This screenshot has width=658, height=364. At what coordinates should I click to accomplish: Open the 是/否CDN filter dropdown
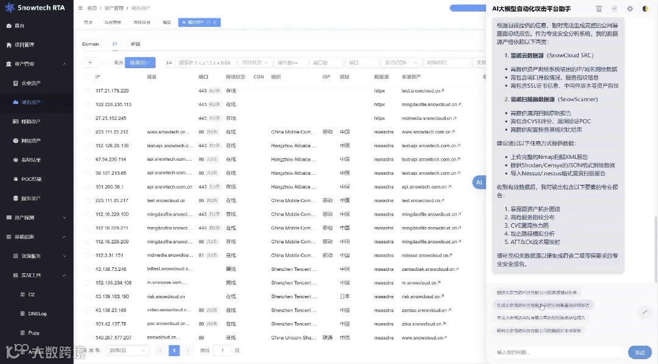[x=400, y=63]
